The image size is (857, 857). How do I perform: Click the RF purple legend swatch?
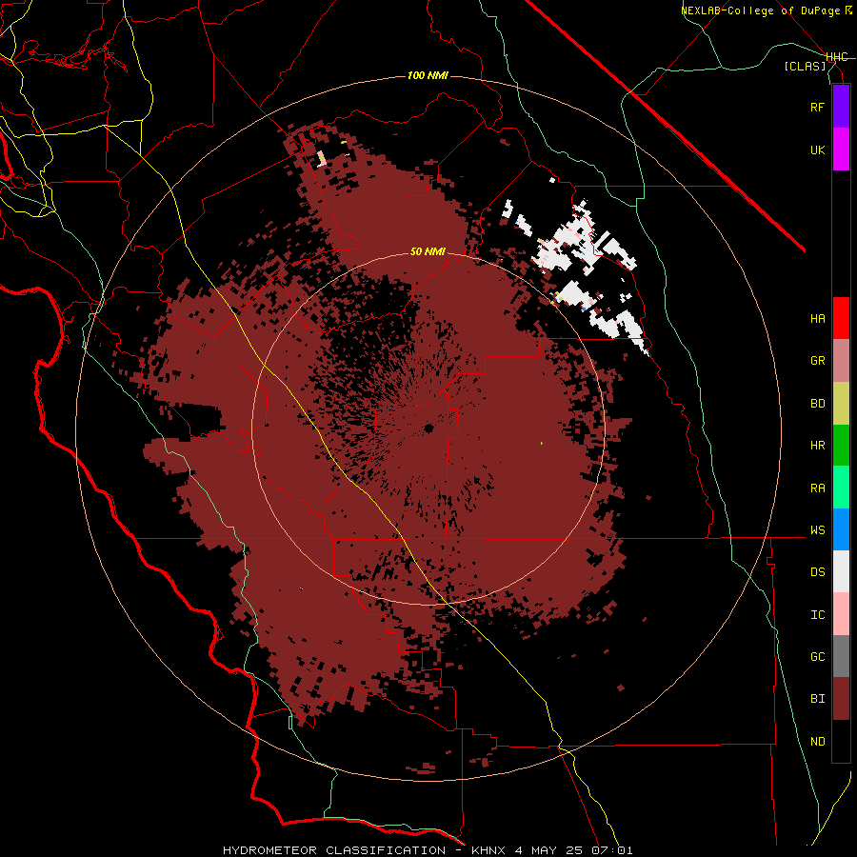click(841, 107)
